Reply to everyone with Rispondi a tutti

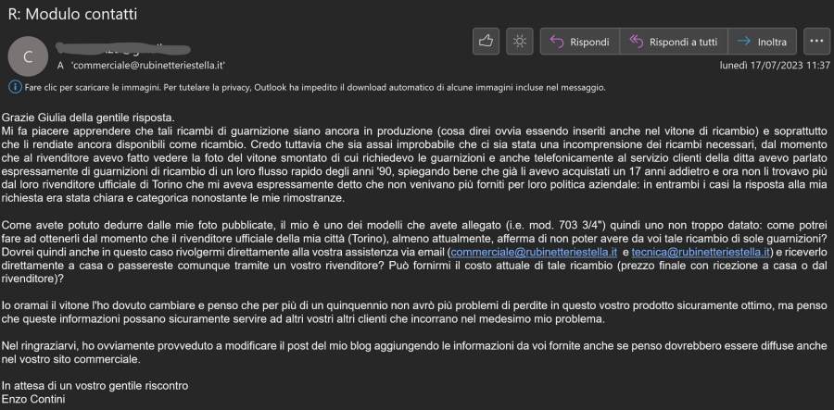pyautogui.click(x=673, y=42)
